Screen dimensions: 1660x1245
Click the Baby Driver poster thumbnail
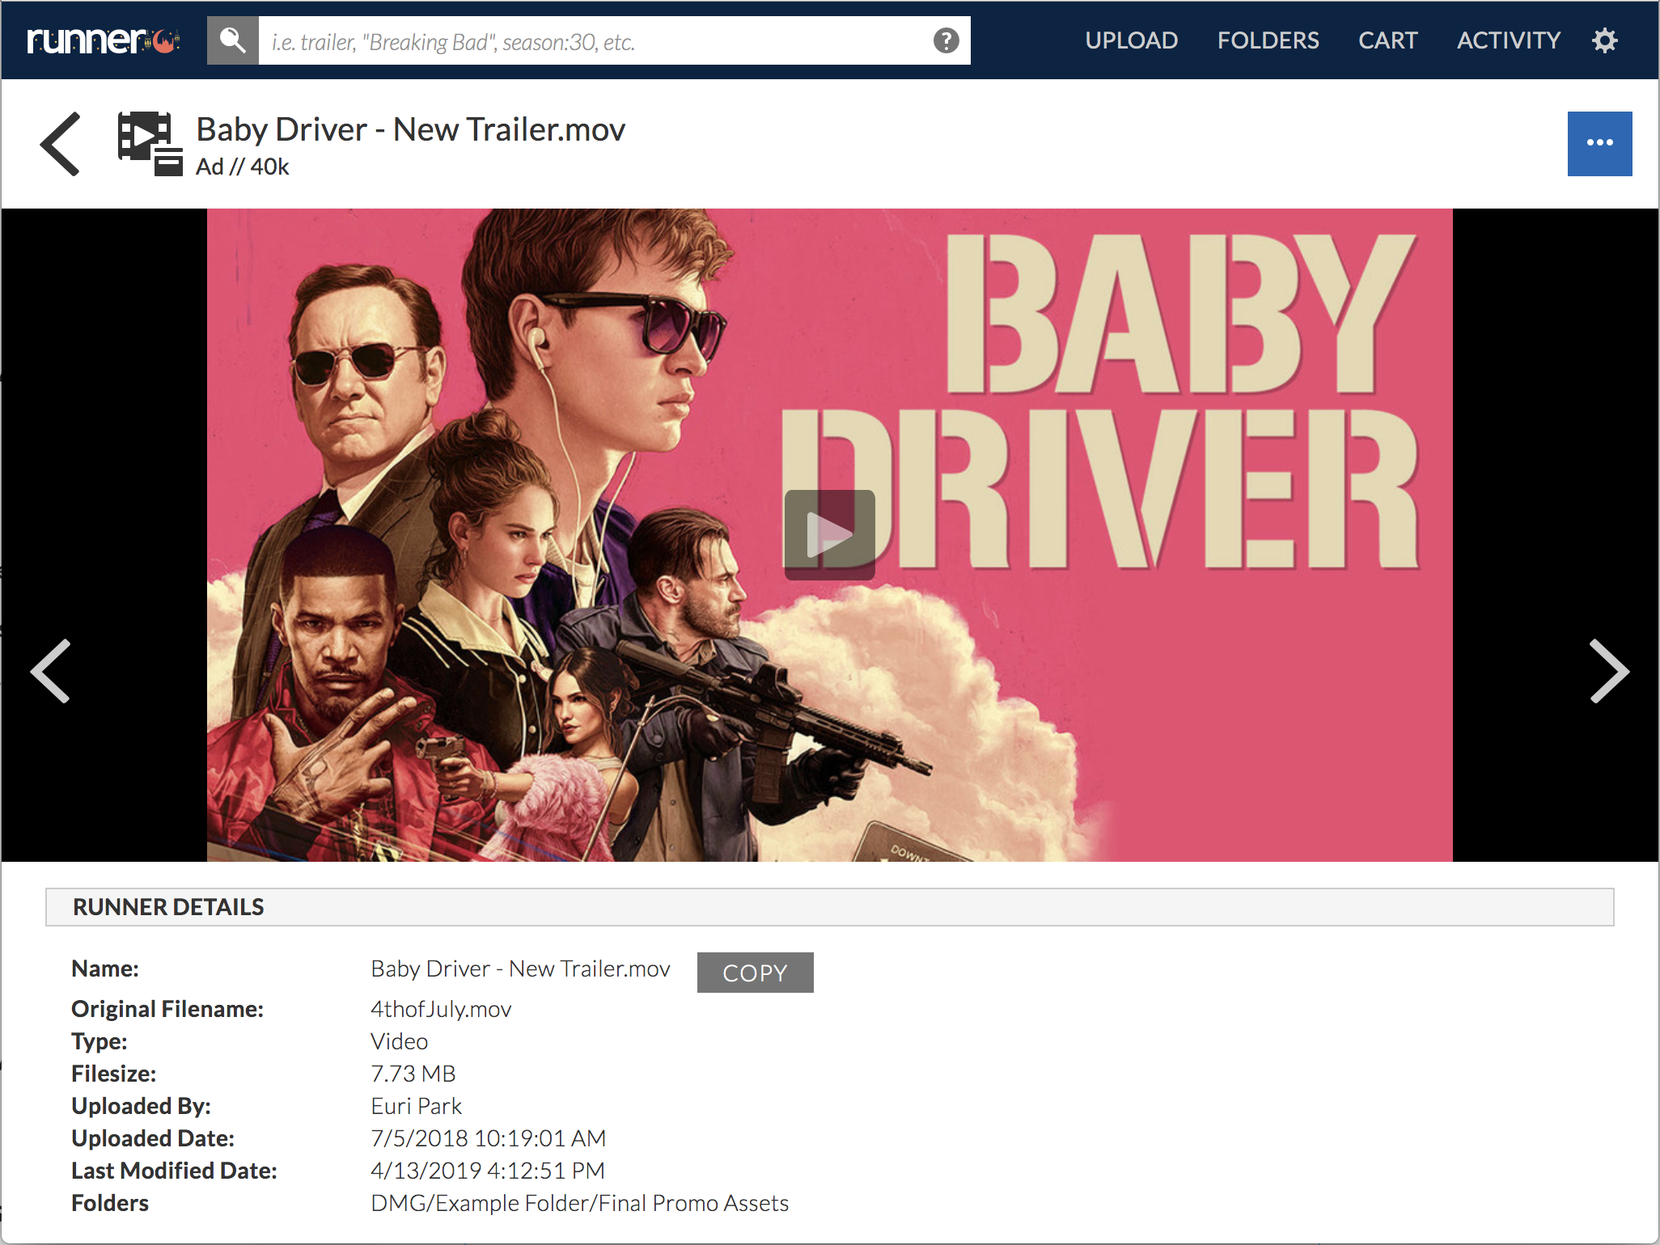click(829, 534)
